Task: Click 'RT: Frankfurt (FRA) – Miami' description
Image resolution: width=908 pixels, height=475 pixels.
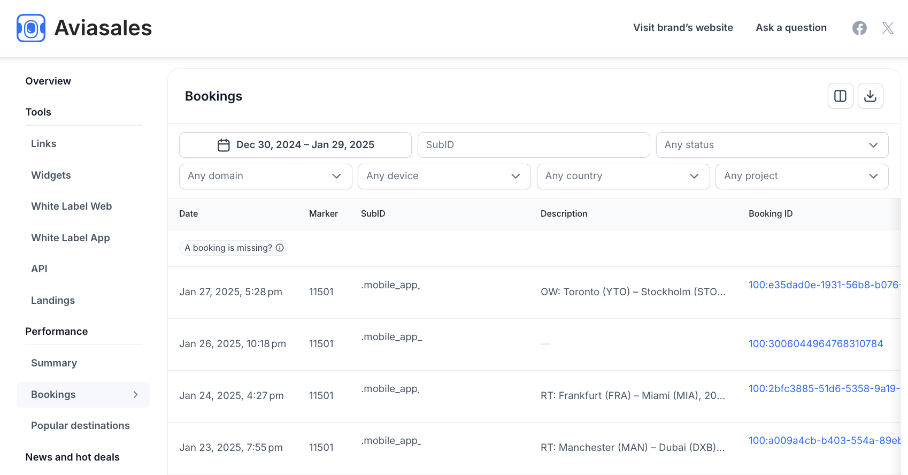Action: (633, 395)
